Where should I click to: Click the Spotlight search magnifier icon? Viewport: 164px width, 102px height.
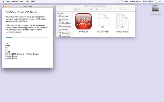coord(156,2)
